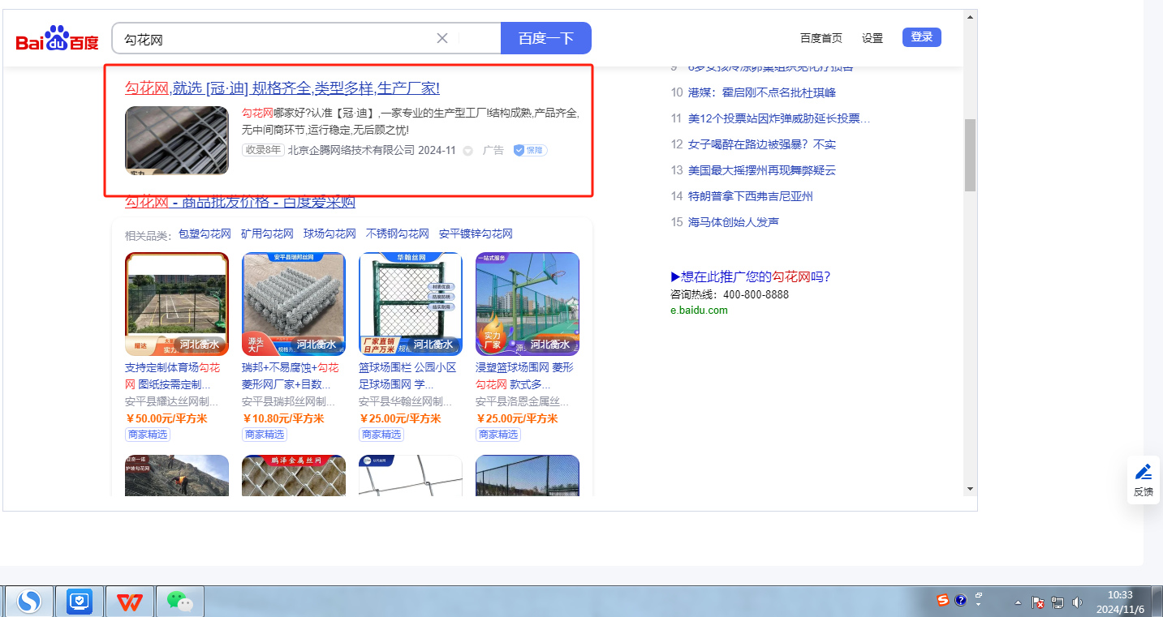Open 北京企腾网络技术有限公司 link
This screenshot has width=1163, height=617.
coord(351,150)
